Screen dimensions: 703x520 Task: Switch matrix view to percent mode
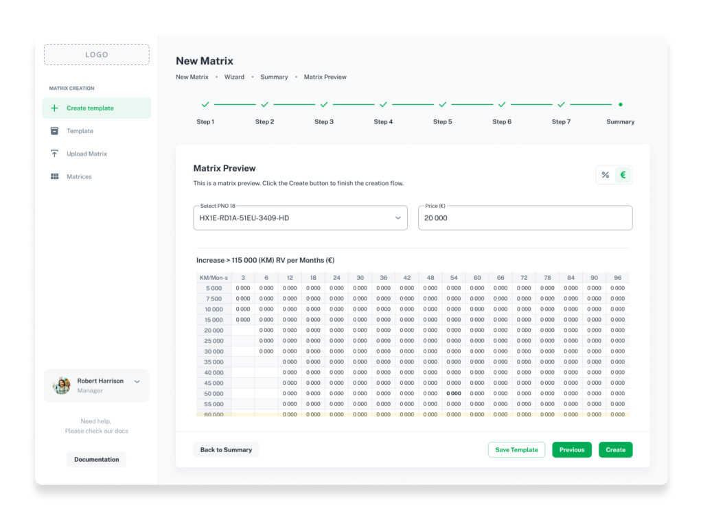coord(606,175)
